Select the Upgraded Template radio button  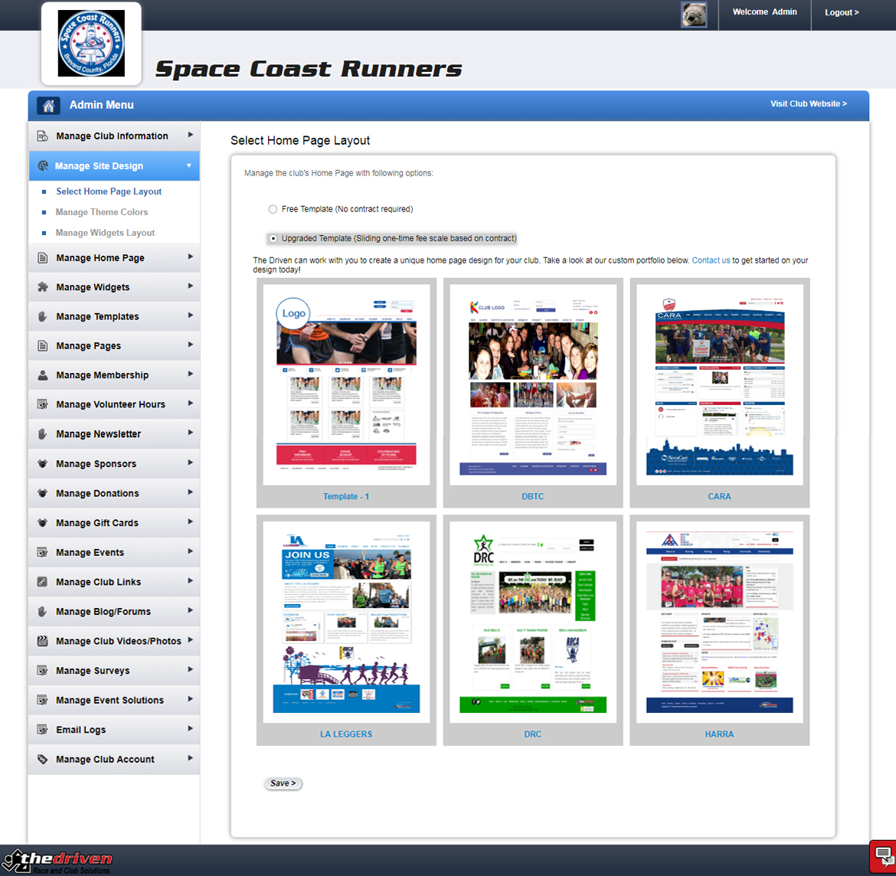pos(273,238)
